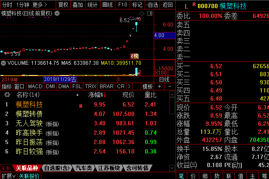Open the 势 trend tab
The image size is (269, 179).
[217, 176]
